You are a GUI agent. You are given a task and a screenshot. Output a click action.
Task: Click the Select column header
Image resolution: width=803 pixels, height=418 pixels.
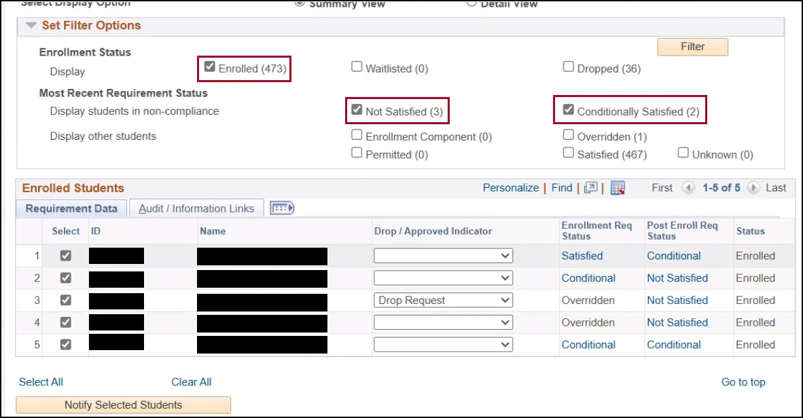pyautogui.click(x=65, y=231)
